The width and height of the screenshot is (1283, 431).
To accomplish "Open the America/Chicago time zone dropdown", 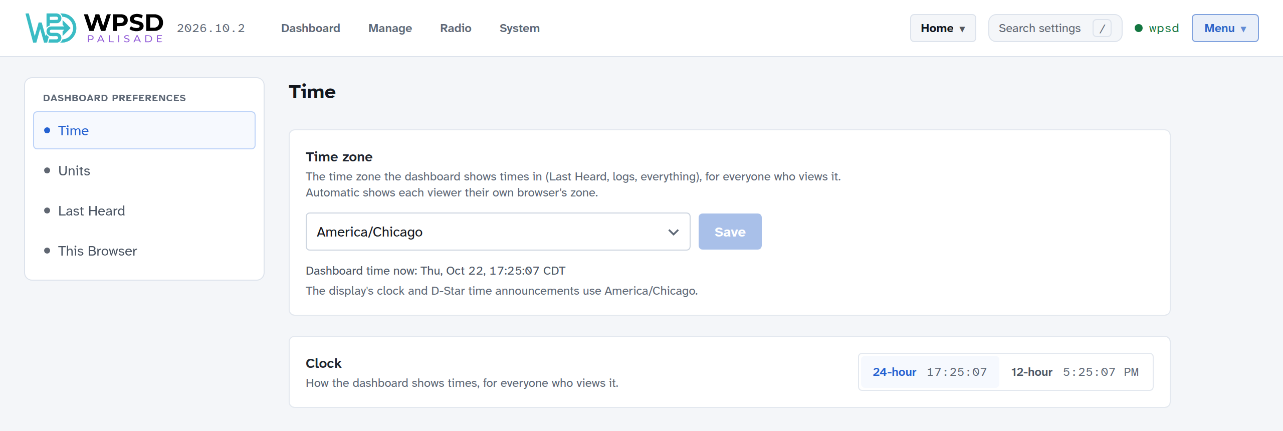I will [x=498, y=232].
